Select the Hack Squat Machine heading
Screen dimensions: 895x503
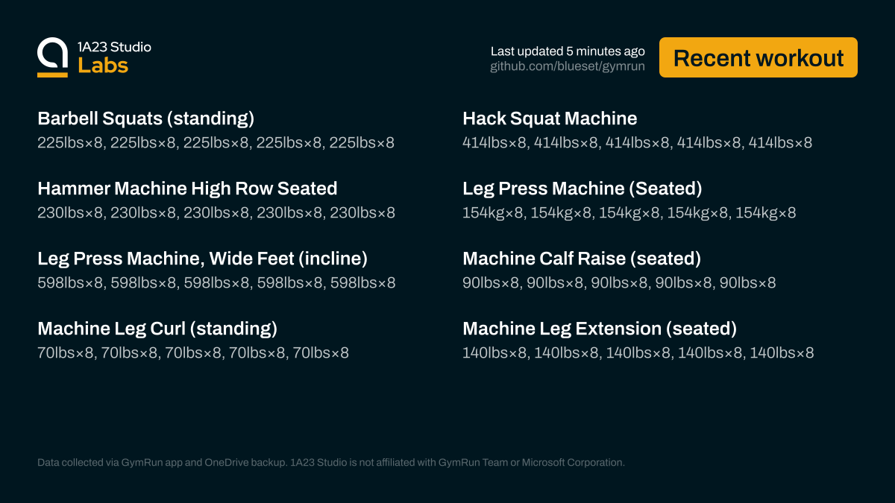tap(550, 118)
